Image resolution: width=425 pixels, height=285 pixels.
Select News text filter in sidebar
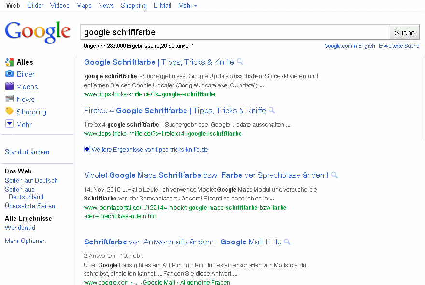26,99
